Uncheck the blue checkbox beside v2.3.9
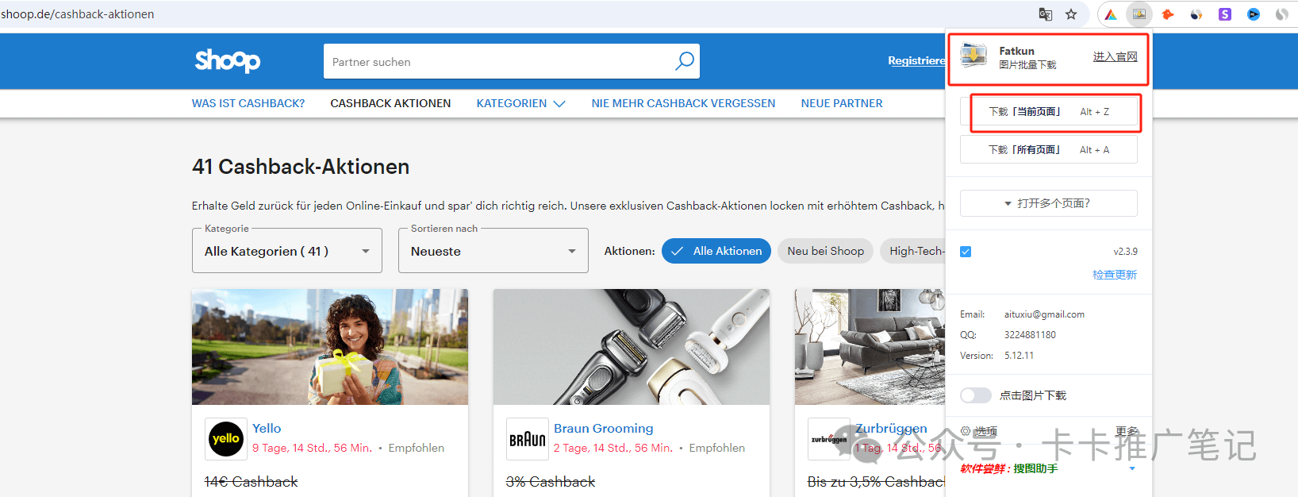This screenshot has height=497, width=1298. coord(966,252)
